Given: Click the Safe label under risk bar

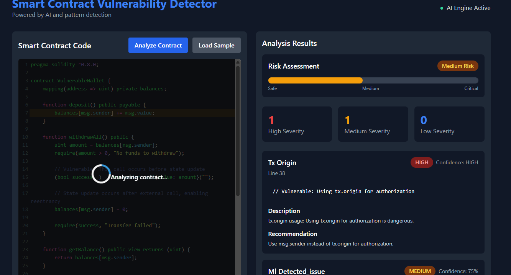Looking at the screenshot, I should pos(273,88).
